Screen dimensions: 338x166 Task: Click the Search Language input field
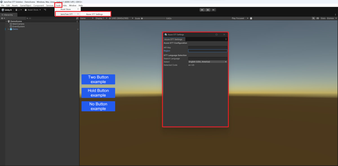[x=208, y=58]
